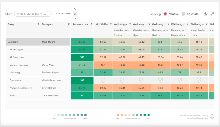Select relative coloring radio button
Viewport: 220px width, 127px height.
click(165, 14)
